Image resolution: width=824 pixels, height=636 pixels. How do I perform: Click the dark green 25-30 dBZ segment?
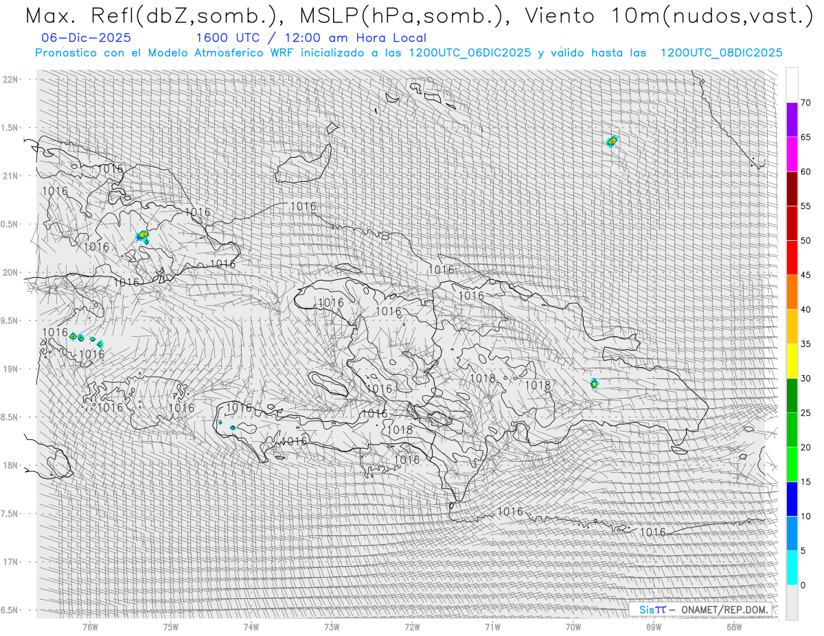792,395
